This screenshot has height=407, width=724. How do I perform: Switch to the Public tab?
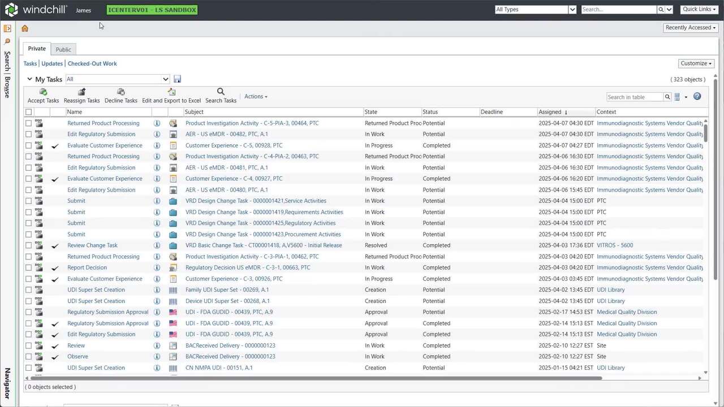63,50
